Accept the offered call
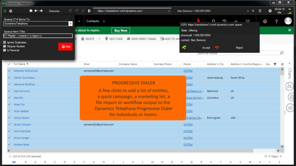296x166 pixels. 206,48
